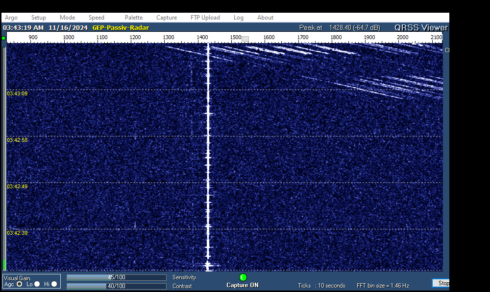
Task: Click the 03:43:19 AM clock text
Action: coord(24,27)
